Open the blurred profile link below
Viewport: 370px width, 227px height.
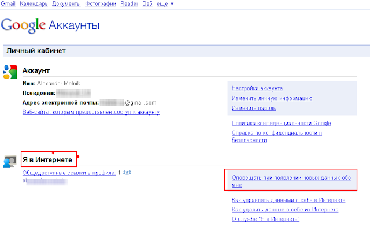pos(45,181)
